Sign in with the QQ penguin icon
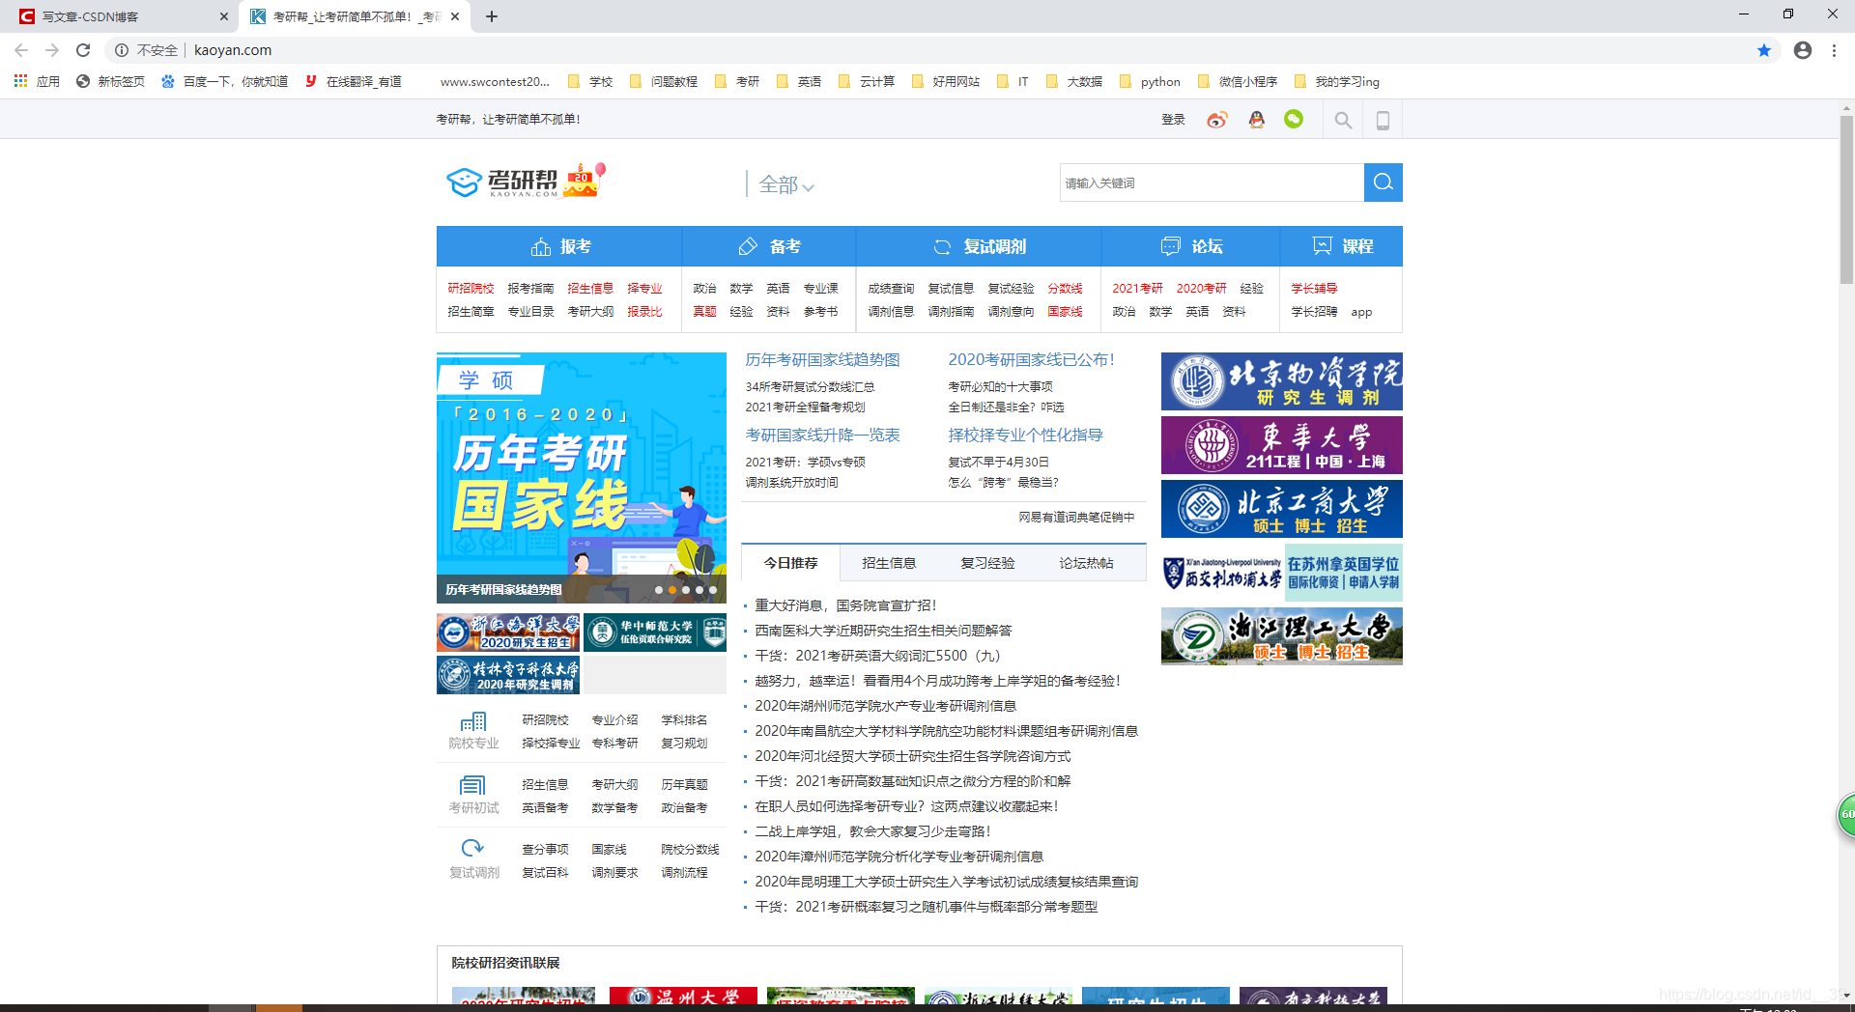This screenshot has height=1012, width=1855. [1255, 119]
